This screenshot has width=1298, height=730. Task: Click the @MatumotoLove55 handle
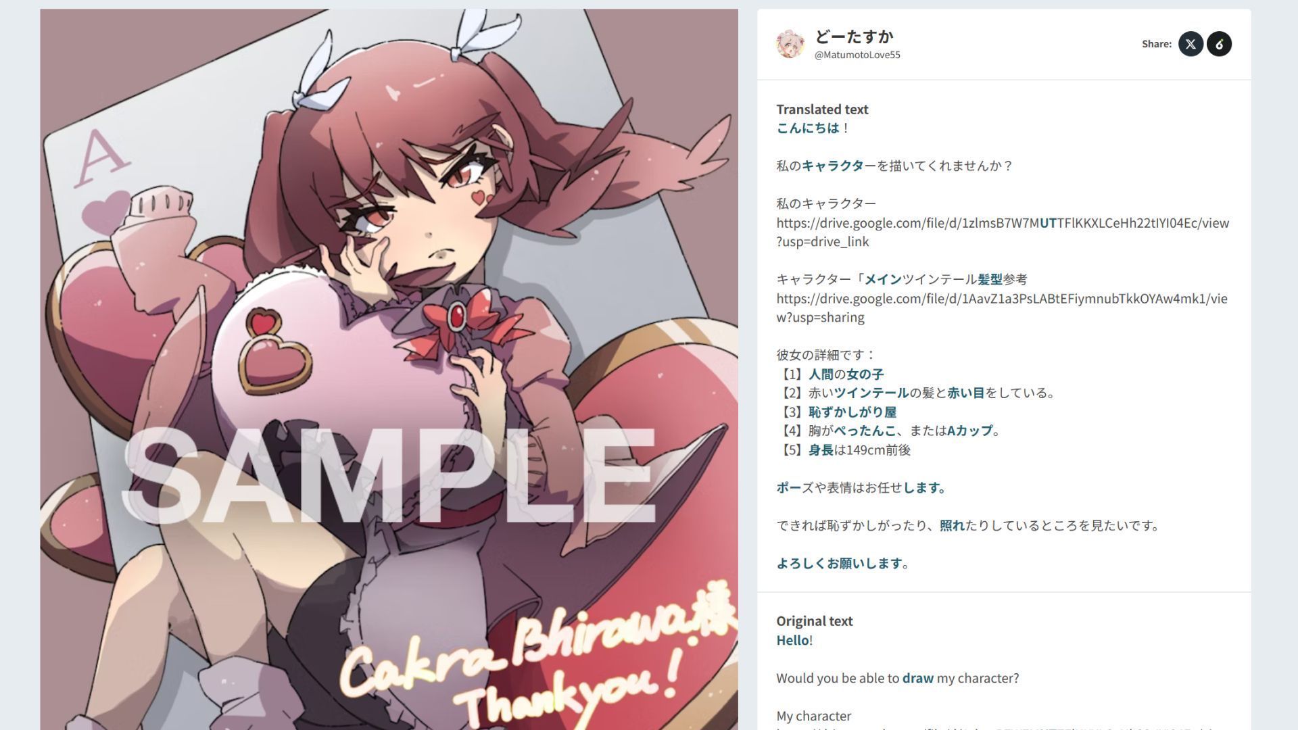857,55
